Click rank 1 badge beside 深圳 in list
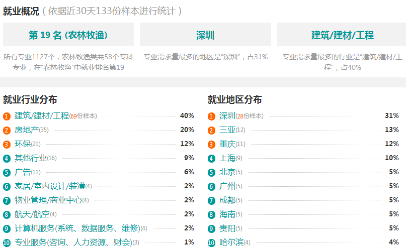The image size is (406, 249). [x=211, y=116]
